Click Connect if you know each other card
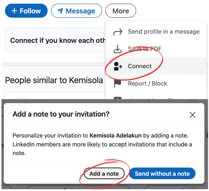 55,40
